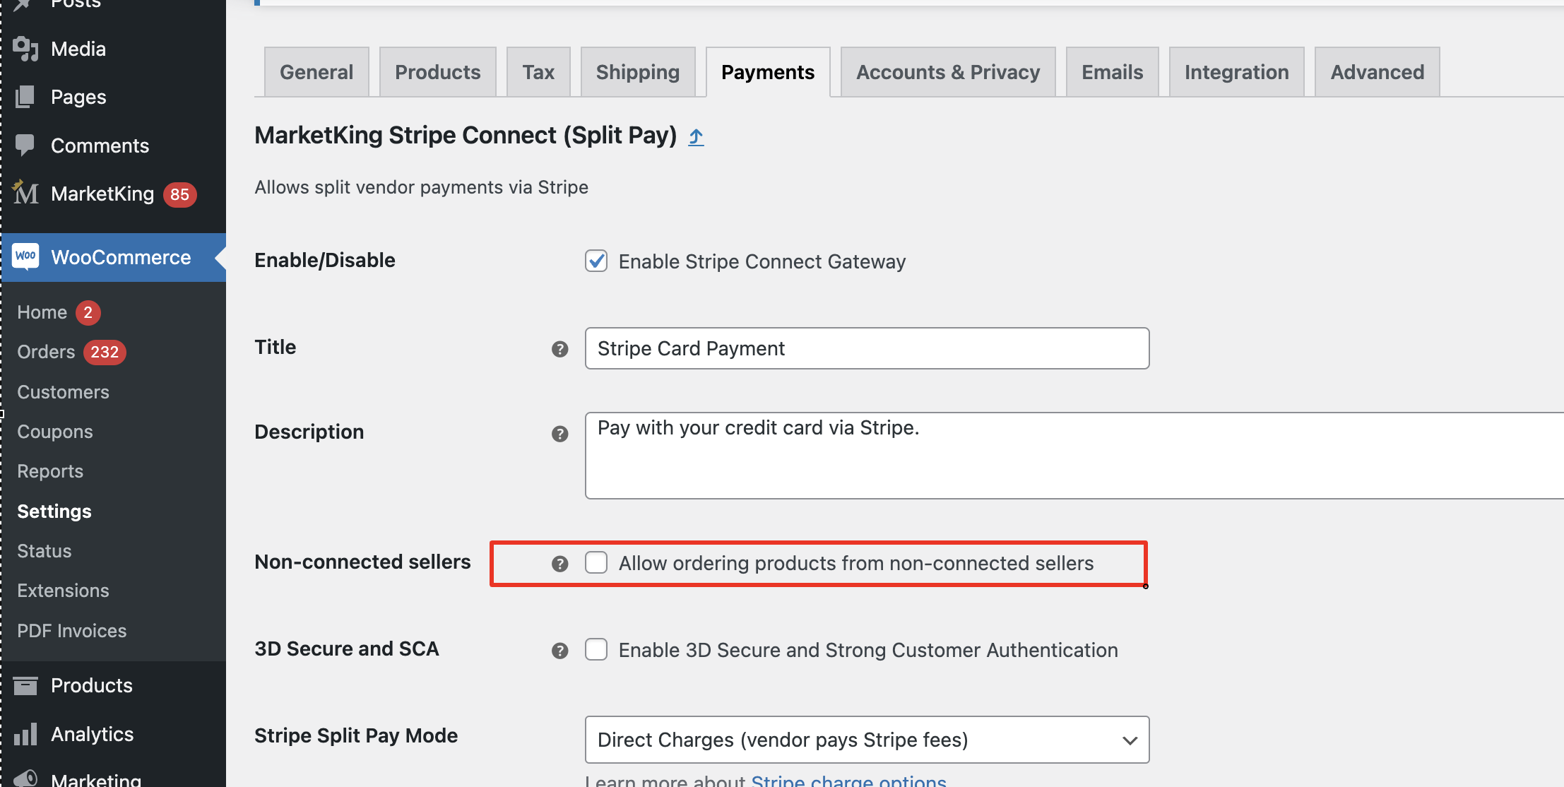
Task: Open Orders in the WooCommerce submenu
Action: click(x=46, y=352)
